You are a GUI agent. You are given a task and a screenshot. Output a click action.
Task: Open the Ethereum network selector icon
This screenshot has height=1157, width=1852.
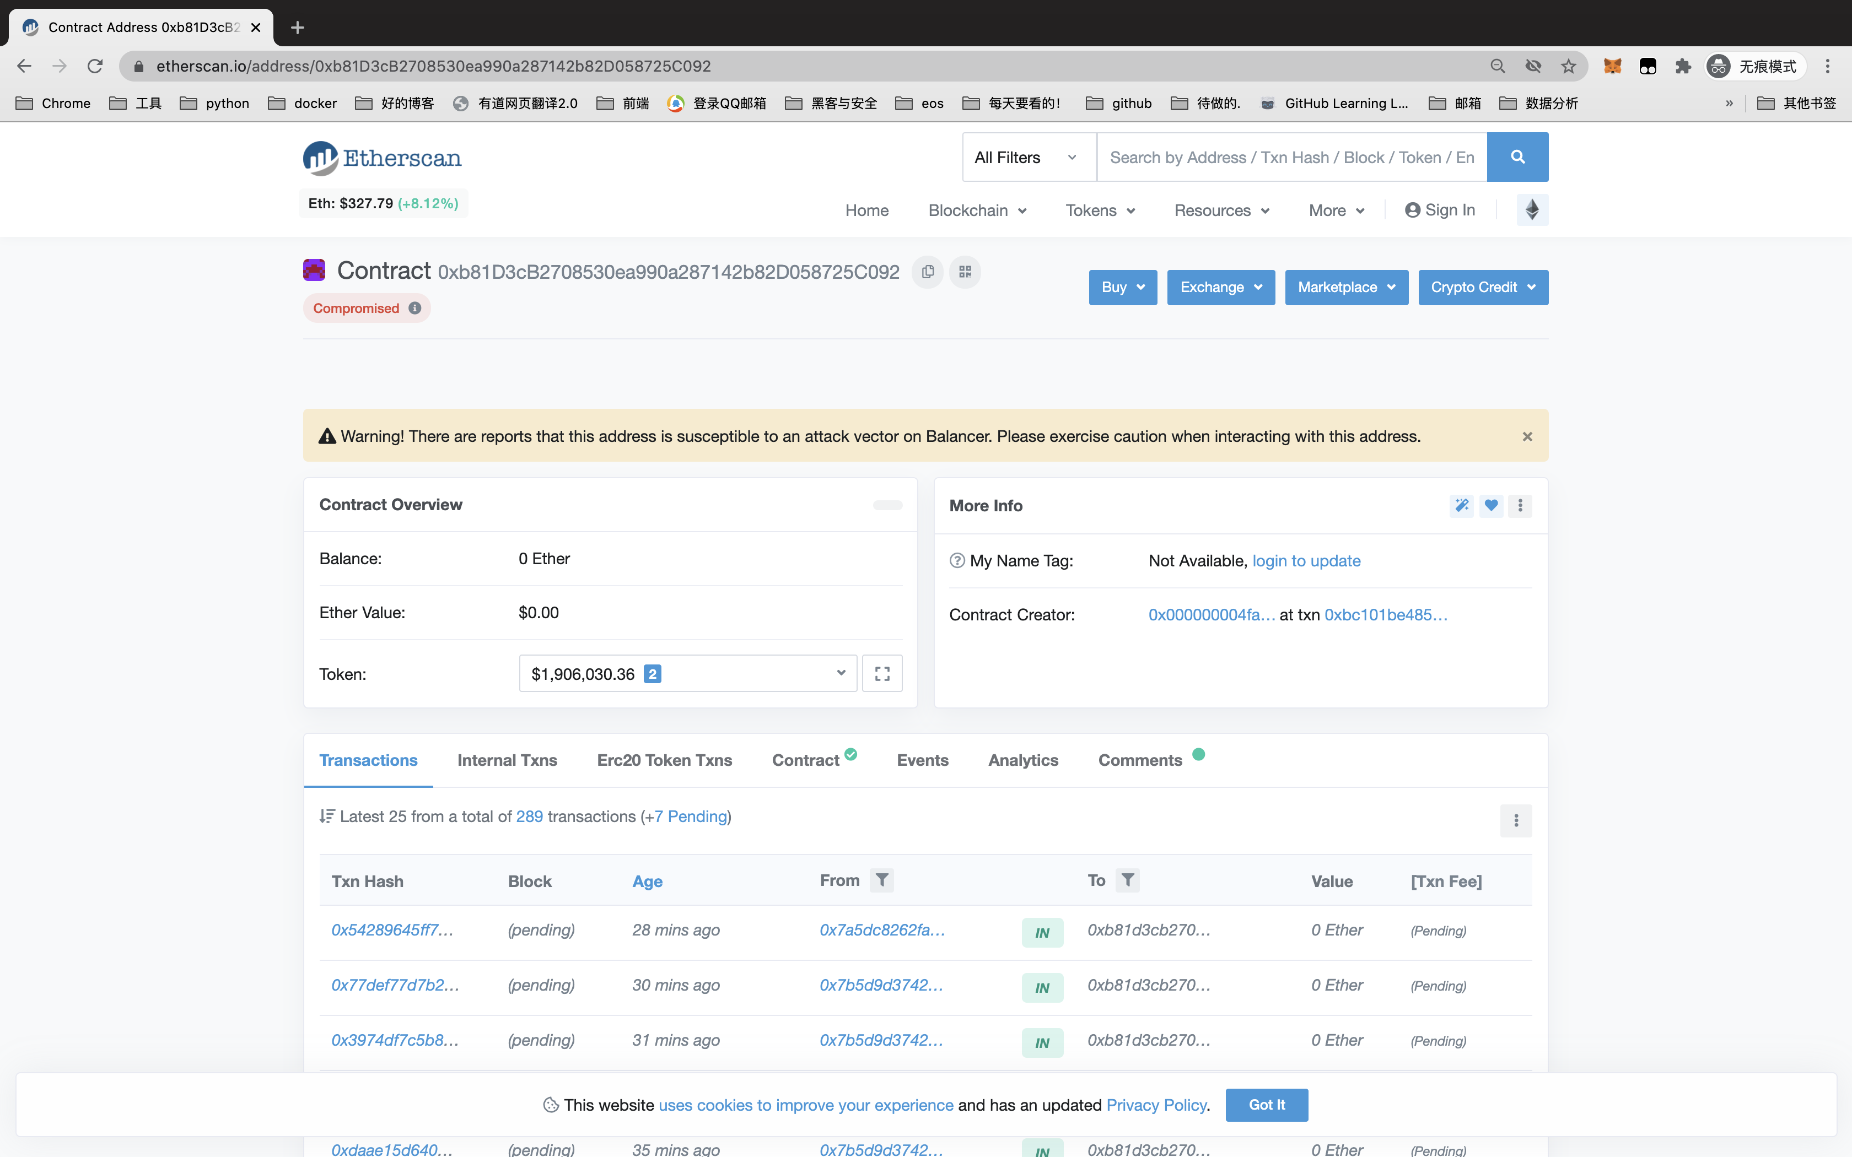[x=1532, y=210]
